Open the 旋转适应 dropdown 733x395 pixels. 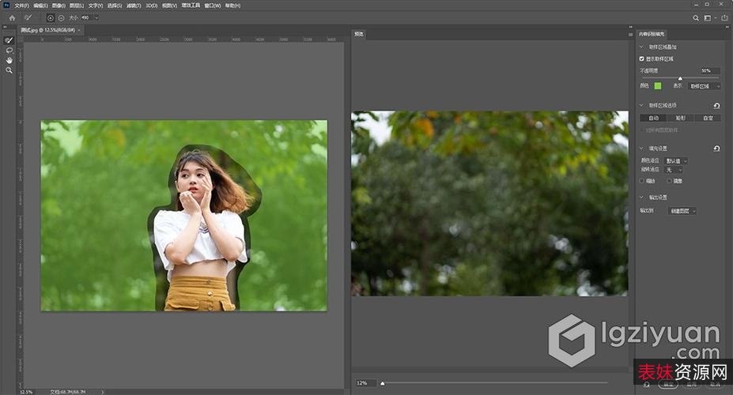[x=674, y=170]
